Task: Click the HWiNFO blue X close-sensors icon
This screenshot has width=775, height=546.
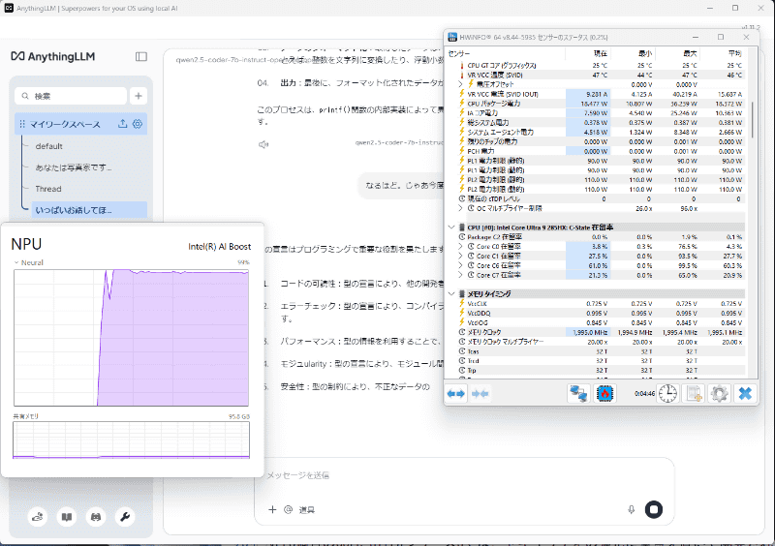Action: 745,394
